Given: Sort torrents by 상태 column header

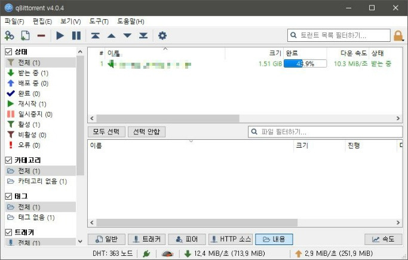Looking at the screenshot, I should pyautogui.click(x=385, y=53).
